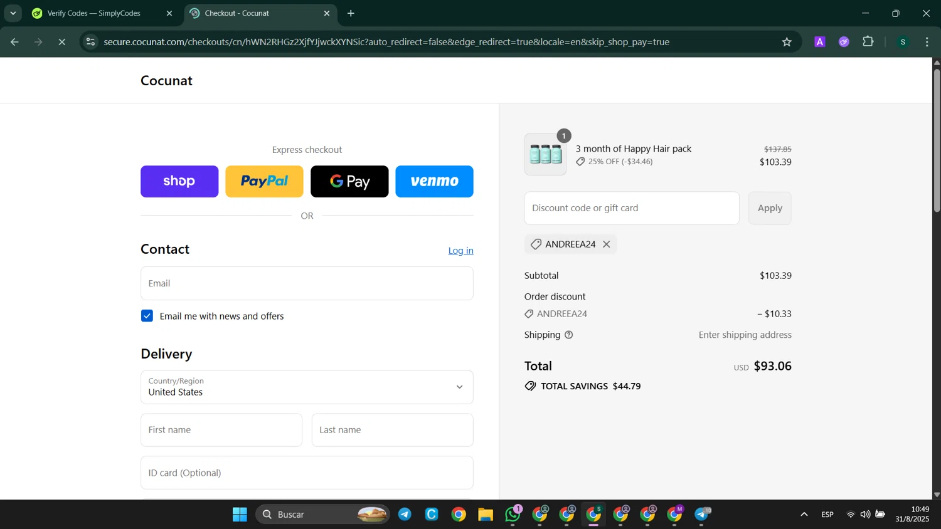
Task: Open the tab search dropdown arrow
Action: 13,13
